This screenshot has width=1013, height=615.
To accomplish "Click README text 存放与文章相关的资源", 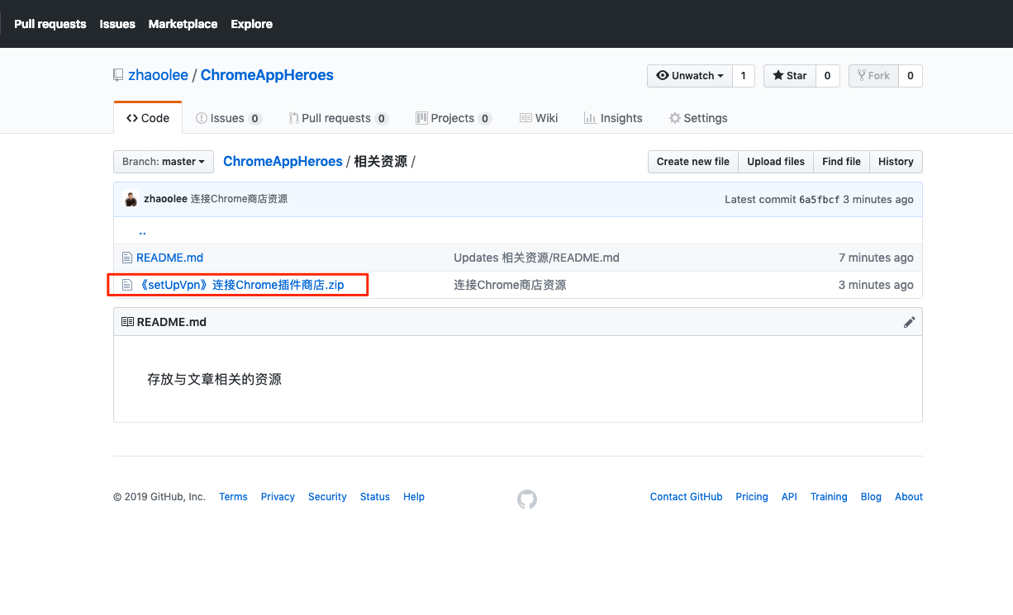I will [215, 380].
